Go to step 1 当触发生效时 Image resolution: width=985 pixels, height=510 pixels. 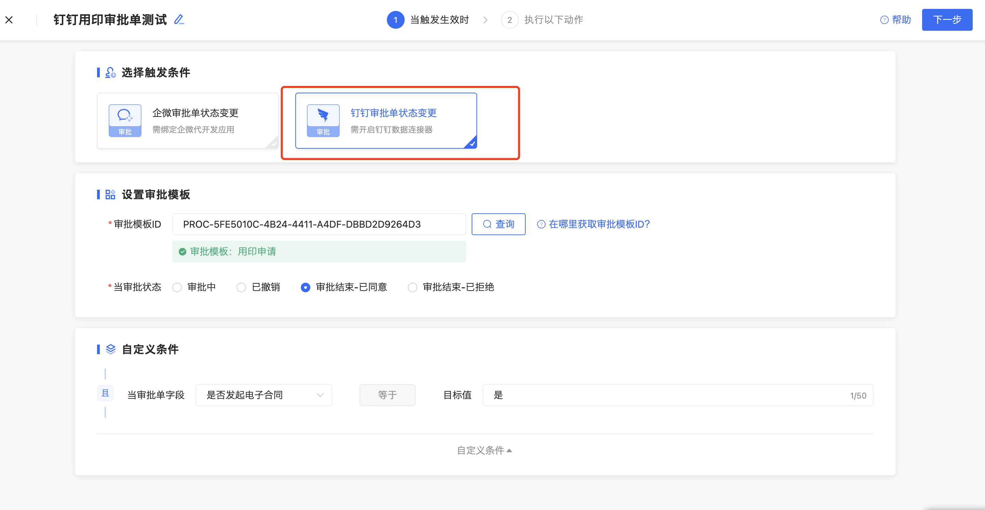point(428,20)
